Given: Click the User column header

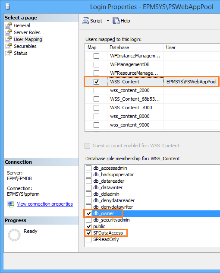Looking at the screenshot, I should 192,48.
